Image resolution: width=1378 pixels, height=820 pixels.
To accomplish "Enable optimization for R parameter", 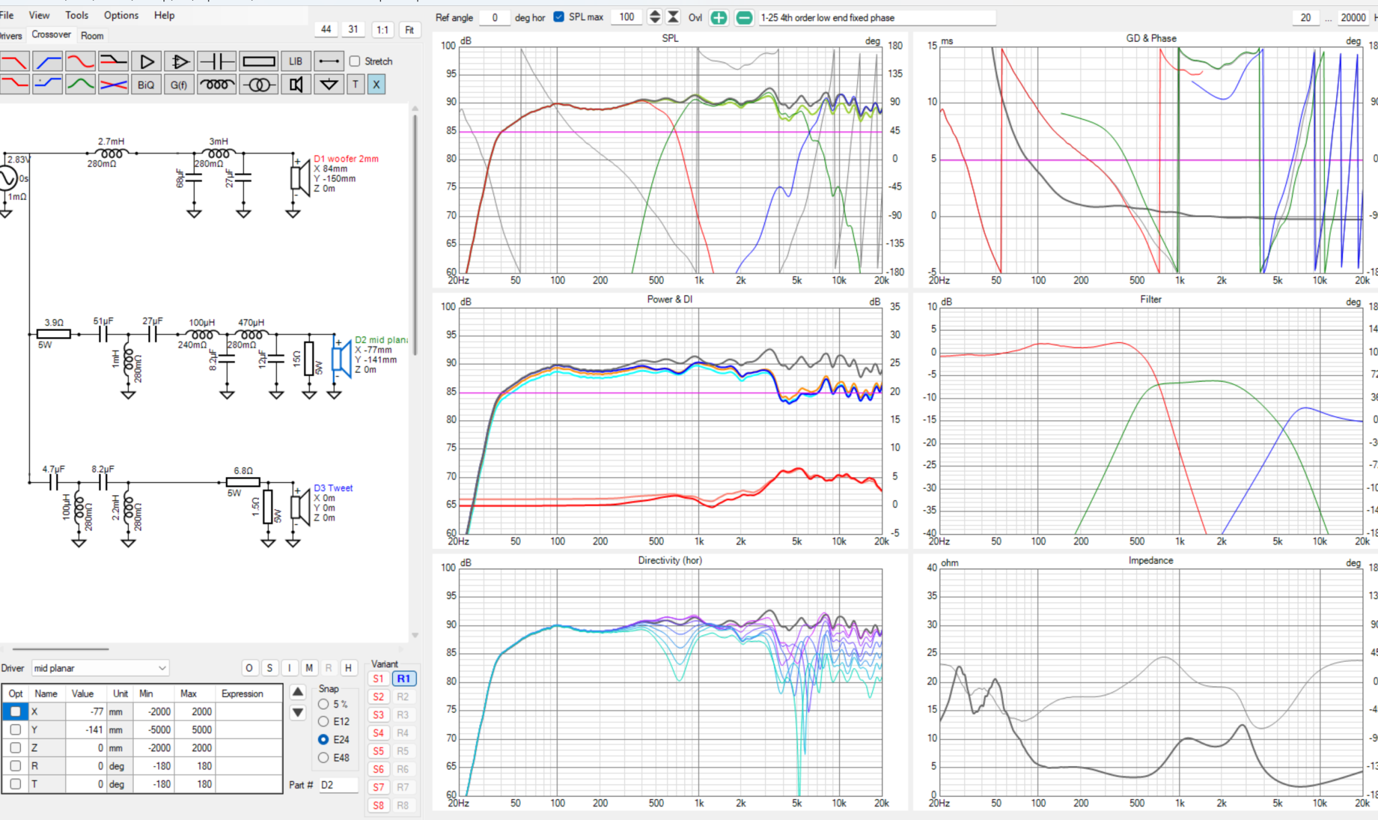I will [15, 766].
